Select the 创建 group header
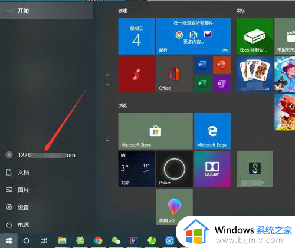The height and width of the screenshot is (248, 295). coord(123,11)
